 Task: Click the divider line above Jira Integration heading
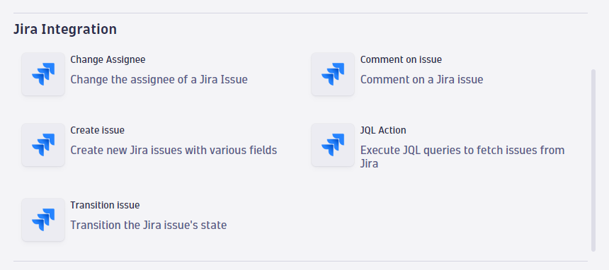pos(300,13)
